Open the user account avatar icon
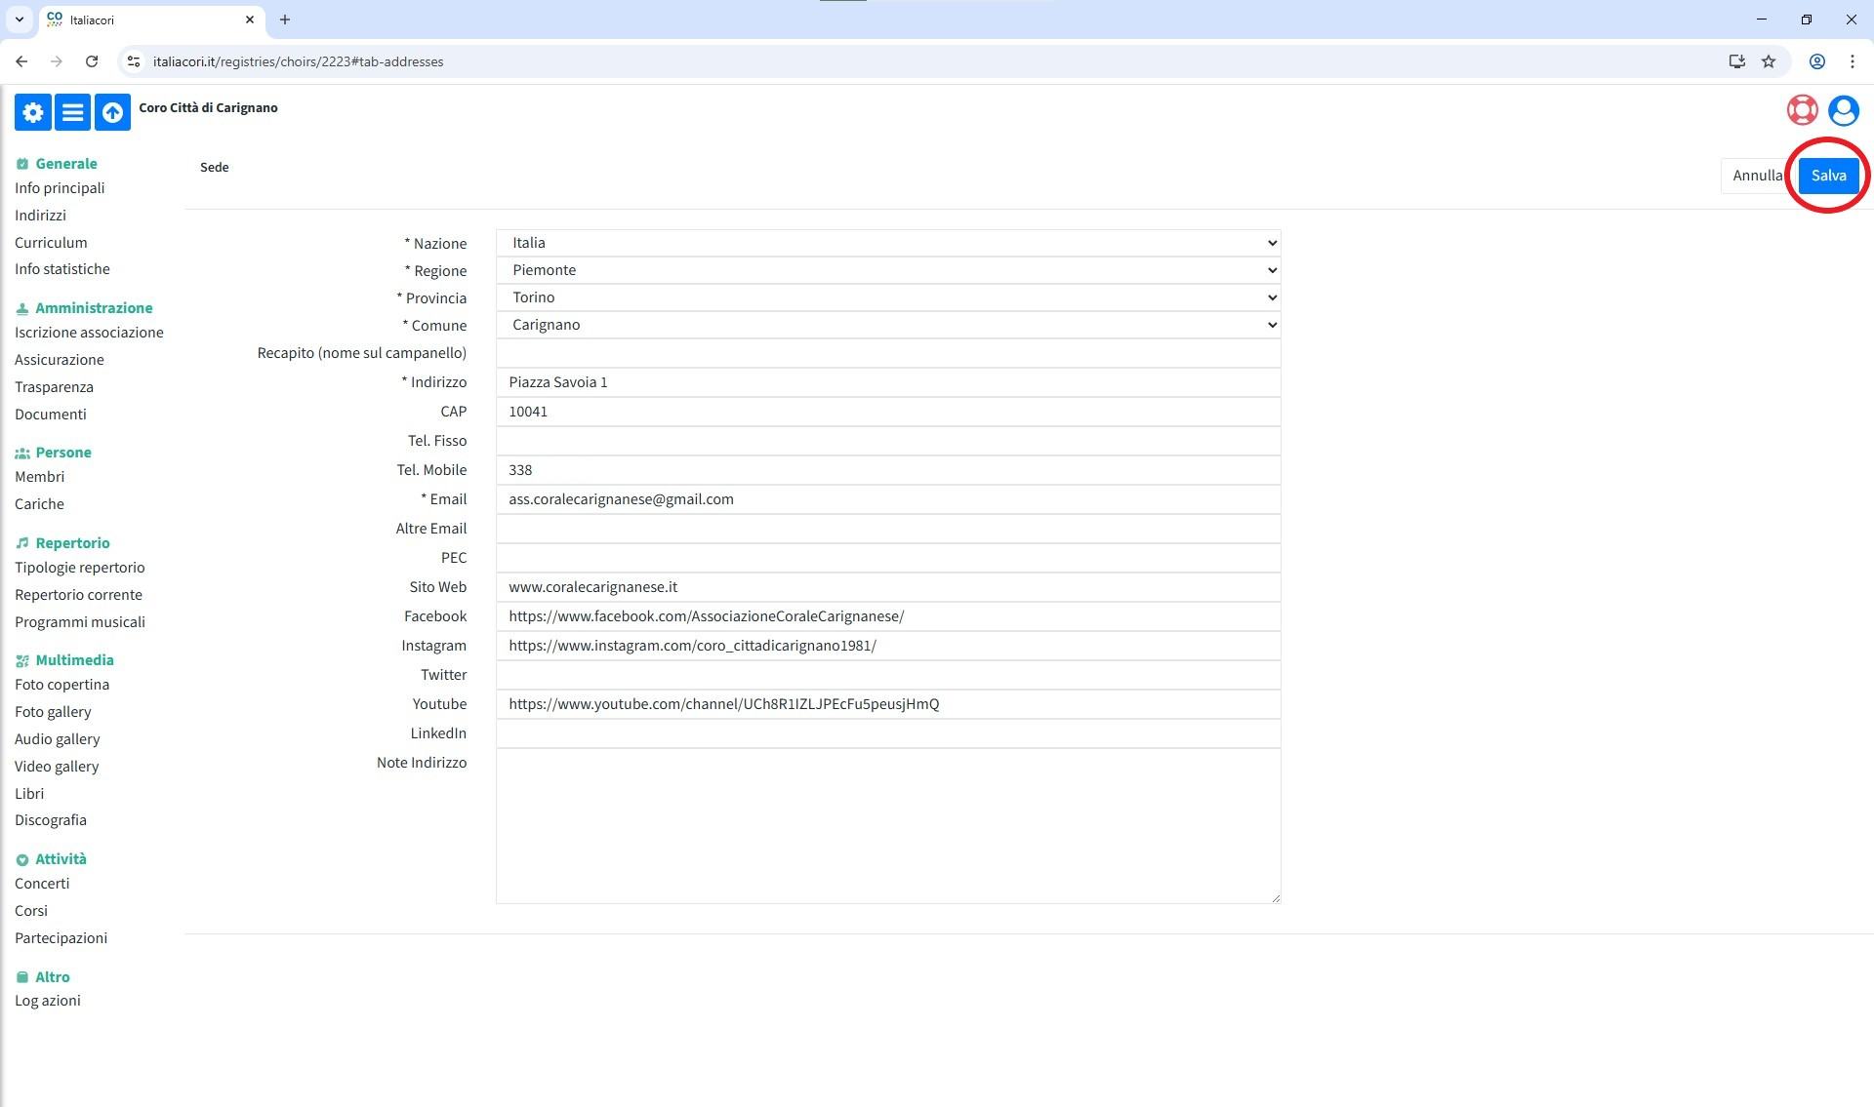This screenshot has height=1107, width=1874. tap(1843, 110)
